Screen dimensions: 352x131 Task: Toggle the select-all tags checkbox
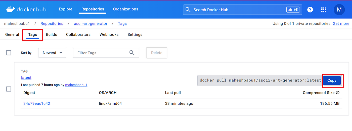coord(9,53)
